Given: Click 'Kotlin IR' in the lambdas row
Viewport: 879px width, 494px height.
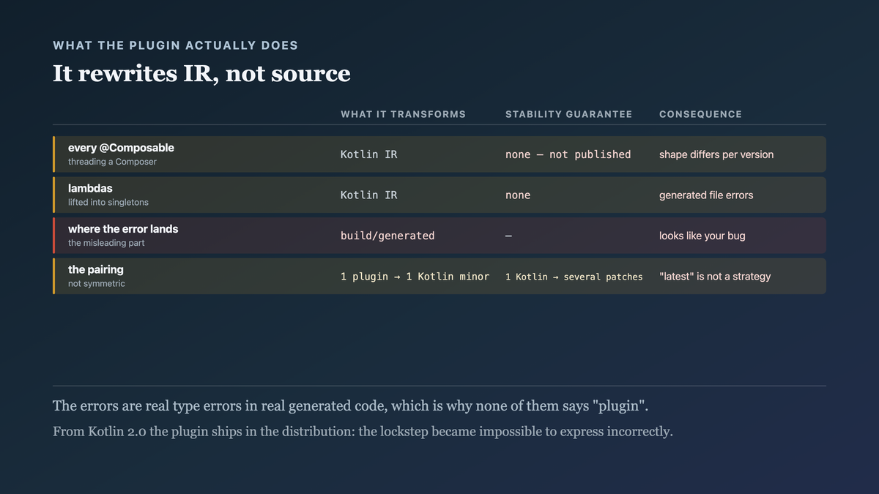Looking at the screenshot, I should pyautogui.click(x=369, y=195).
